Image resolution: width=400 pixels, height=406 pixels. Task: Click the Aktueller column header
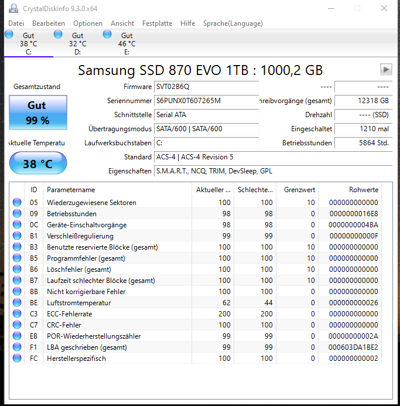[213, 190]
